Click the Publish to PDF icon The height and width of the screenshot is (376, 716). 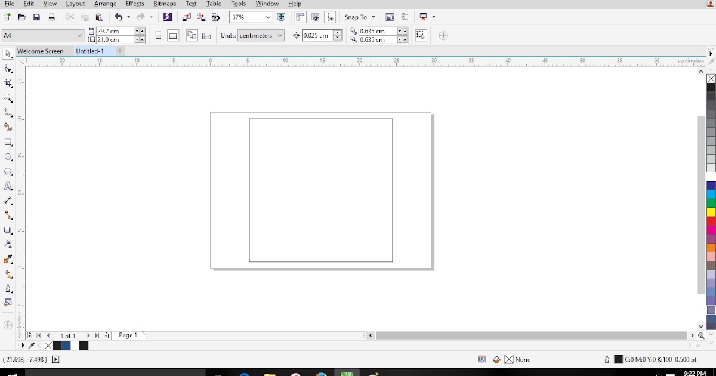click(216, 17)
